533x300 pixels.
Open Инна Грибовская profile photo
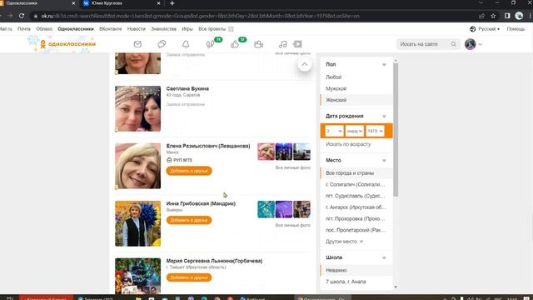pos(137,223)
